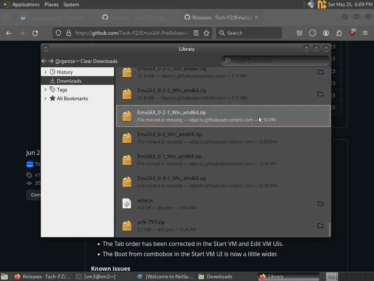
Task: Expand the History tree item
Action: (x=45, y=72)
